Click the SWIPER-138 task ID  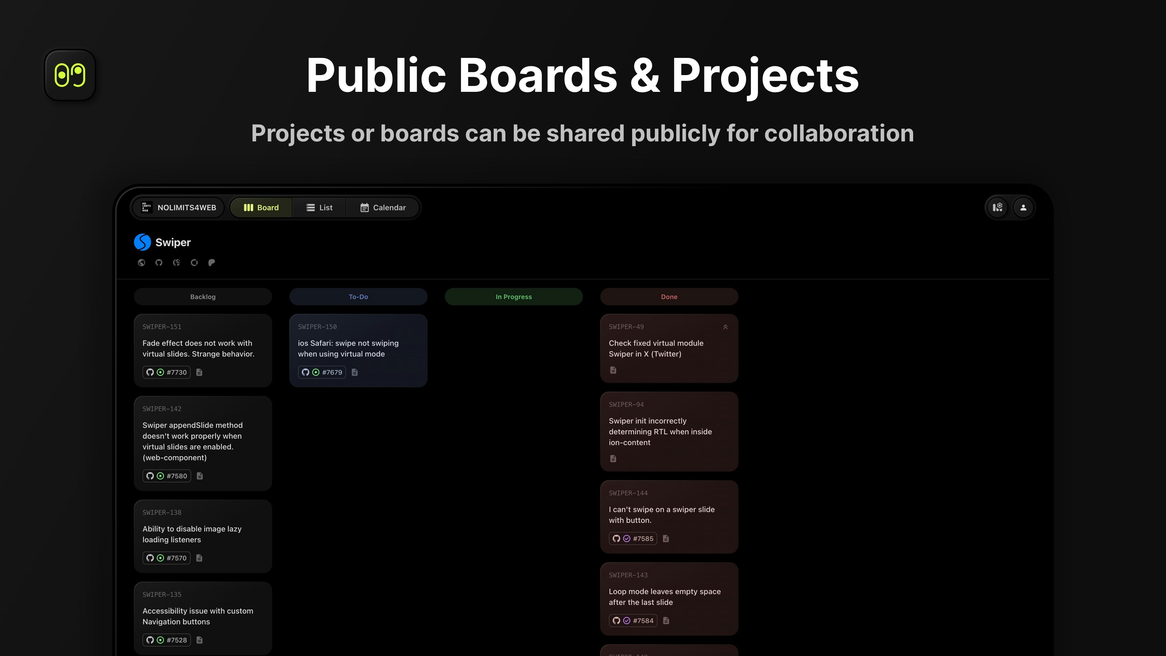pyautogui.click(x=161, y=512)
